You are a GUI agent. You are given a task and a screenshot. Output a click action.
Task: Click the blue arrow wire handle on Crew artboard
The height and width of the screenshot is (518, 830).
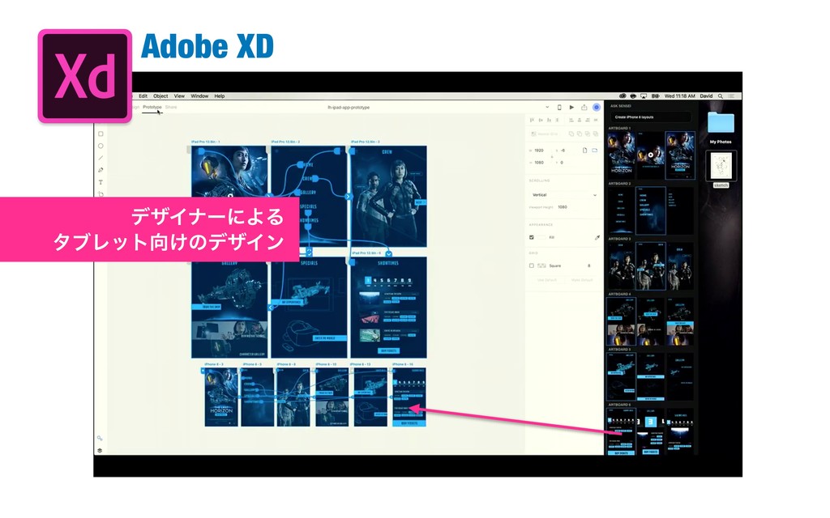coord(349,197)
